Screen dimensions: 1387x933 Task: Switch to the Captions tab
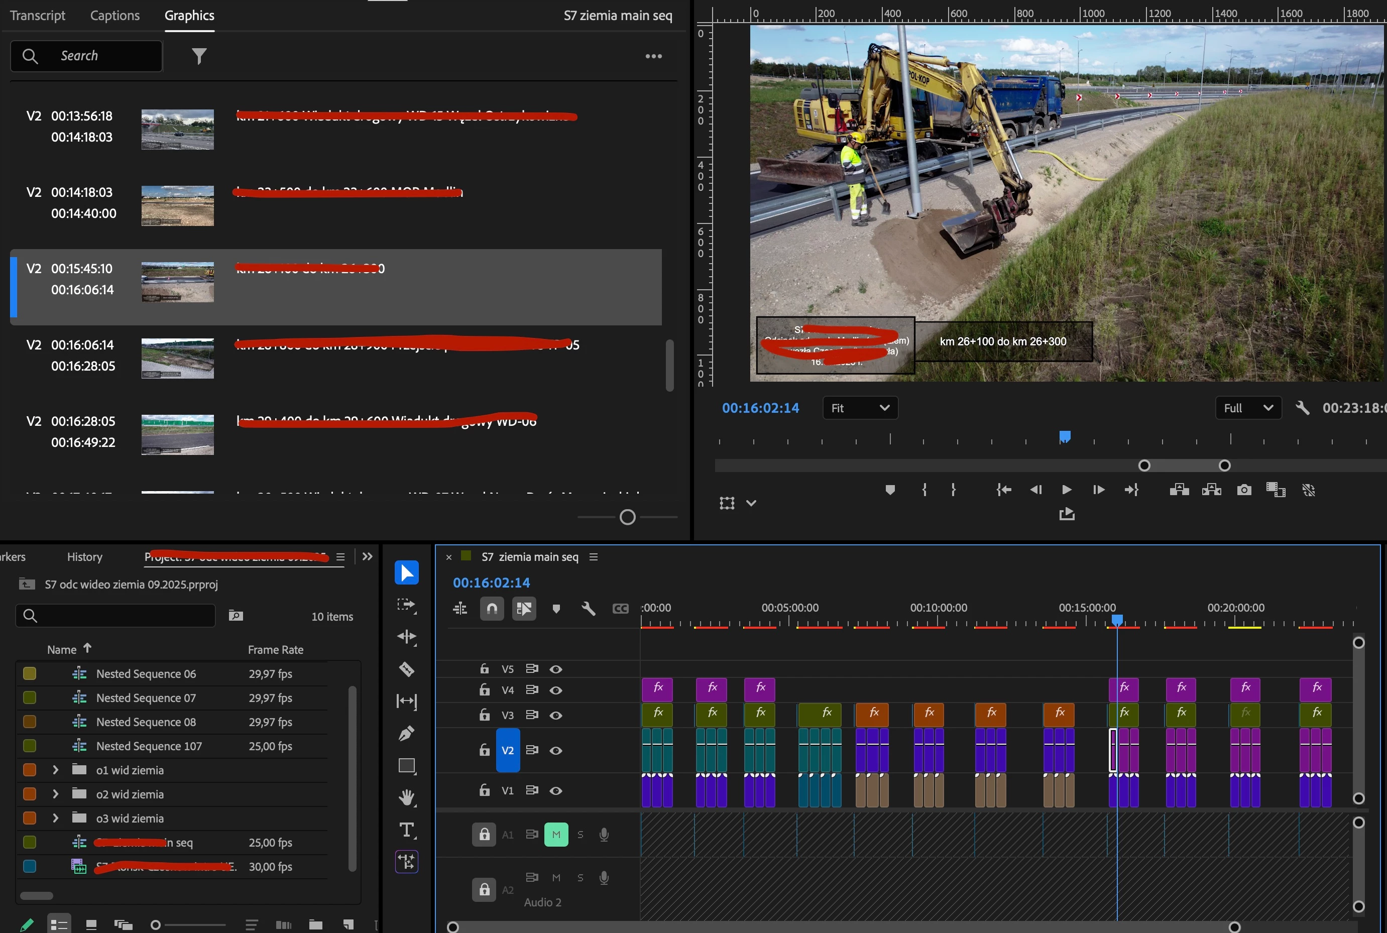[x=115, y=16]
